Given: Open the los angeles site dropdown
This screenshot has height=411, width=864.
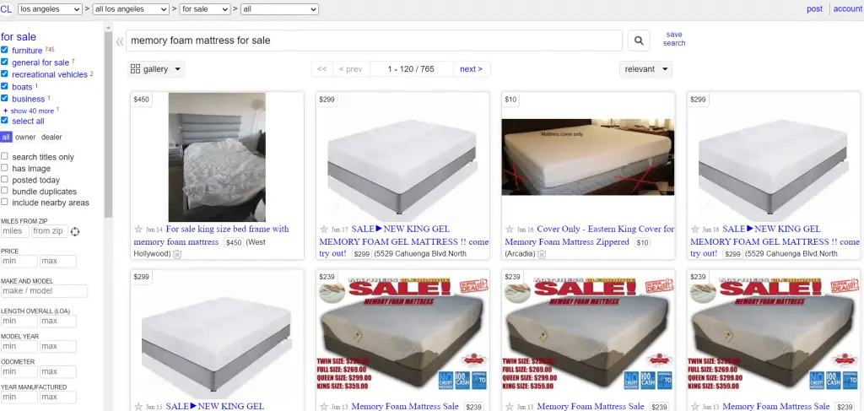Looking at the screenshot, I should pos(50,9).
